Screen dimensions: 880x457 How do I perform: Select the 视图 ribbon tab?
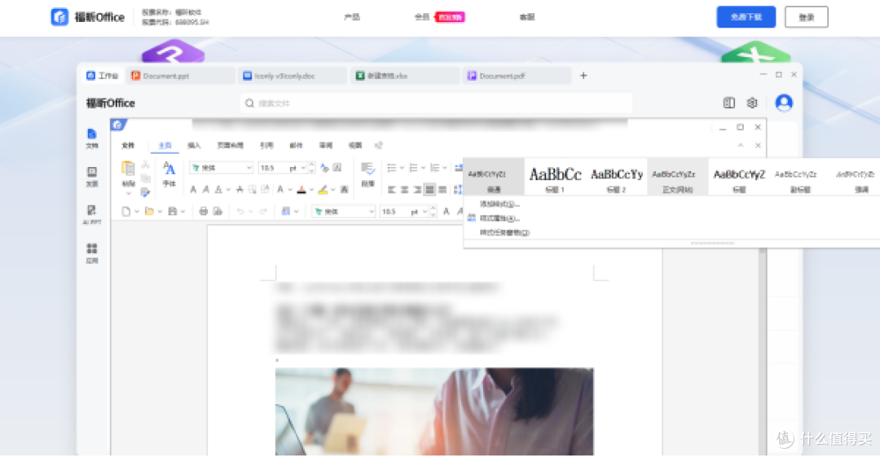point(354,145)
